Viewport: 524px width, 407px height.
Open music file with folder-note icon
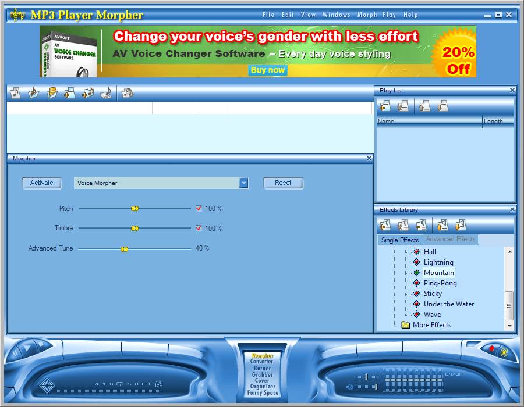coord(33,93)
